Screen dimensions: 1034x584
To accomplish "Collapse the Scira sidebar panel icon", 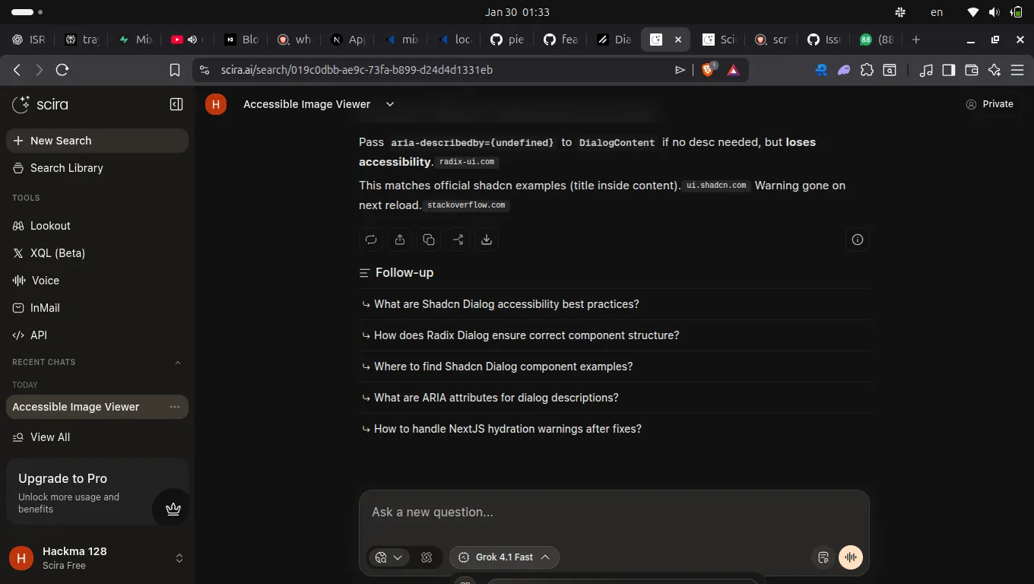I will coord(176,104).
